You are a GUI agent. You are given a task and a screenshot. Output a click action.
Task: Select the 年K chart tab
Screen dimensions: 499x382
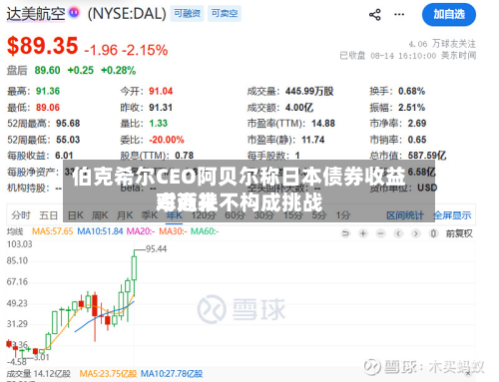pos(175,215)
